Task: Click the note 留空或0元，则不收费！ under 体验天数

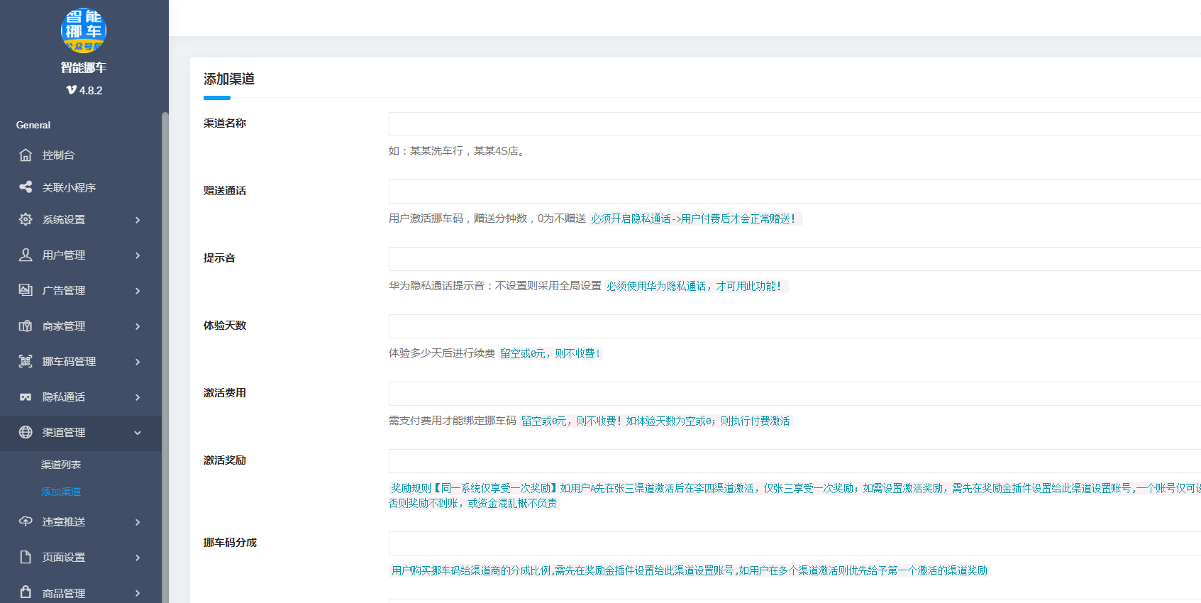Action: click(550, 353)
